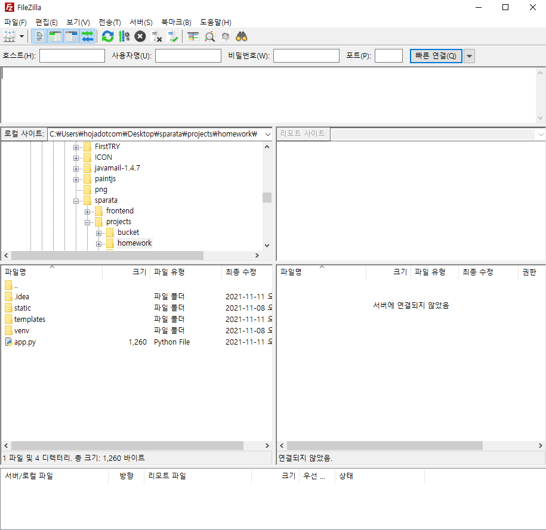
Task: Click queue 방향 column header
Action: pyautogui.click(x=127, y=476)
